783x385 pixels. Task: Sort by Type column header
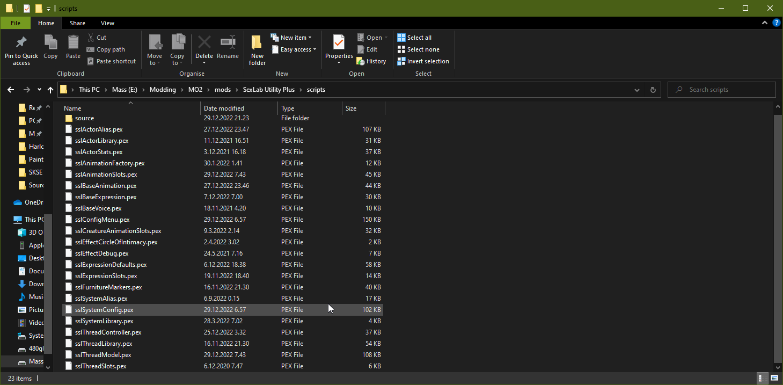[x=310, y=108]
